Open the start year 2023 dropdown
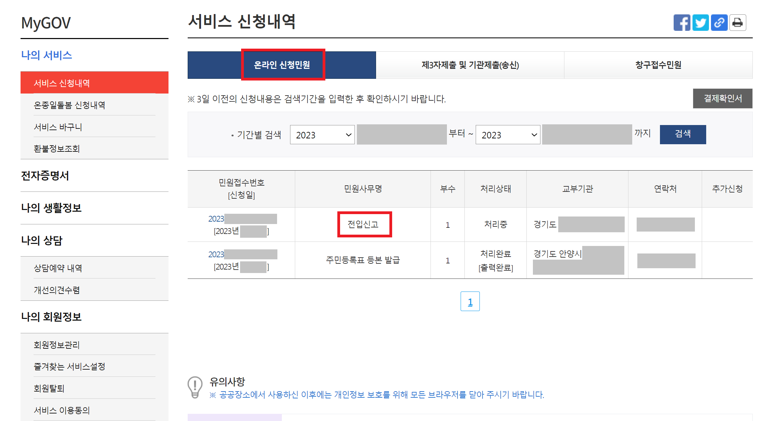 [x=322, y=135]
